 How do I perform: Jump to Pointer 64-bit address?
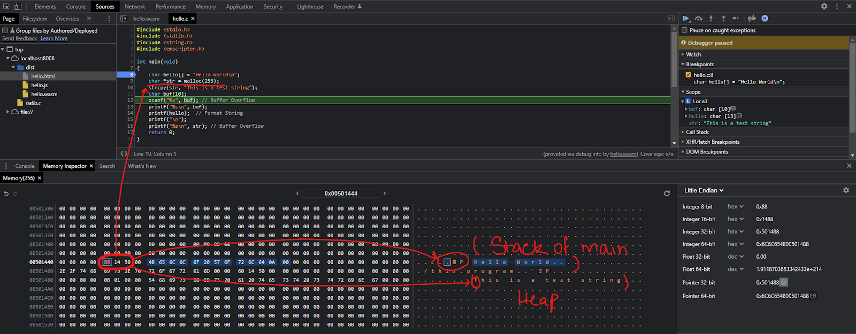(813, 296)
